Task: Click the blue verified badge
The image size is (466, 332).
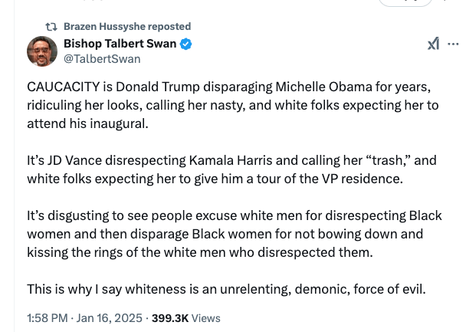Action: click(186, 44)
